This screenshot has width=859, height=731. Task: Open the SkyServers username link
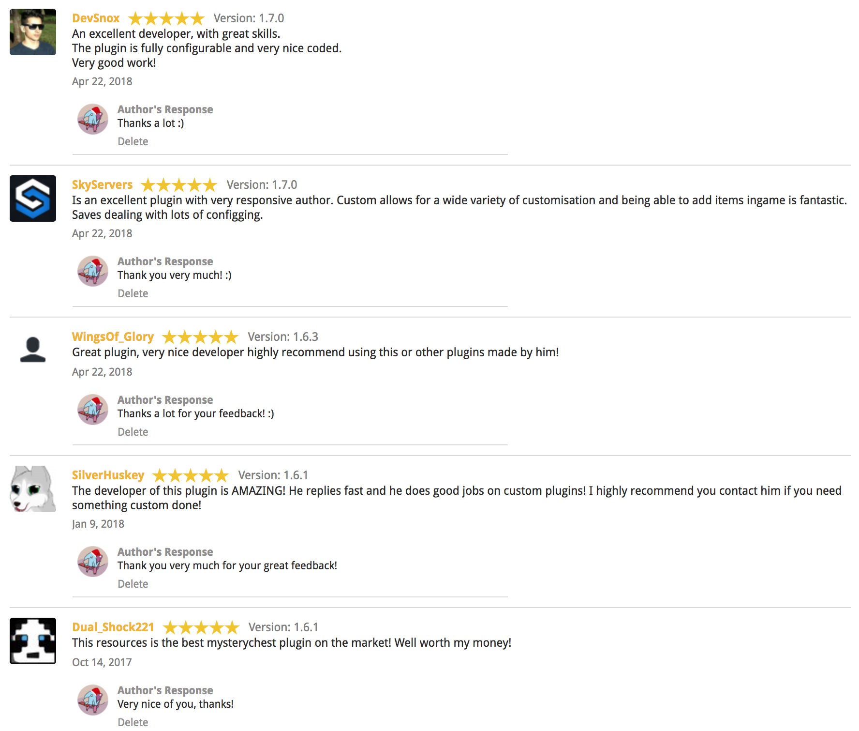tap(102, 185)
